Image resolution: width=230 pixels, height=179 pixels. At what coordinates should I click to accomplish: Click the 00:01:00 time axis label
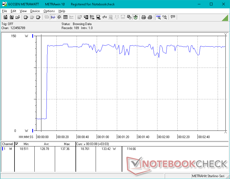pyautogui.click(x=103, y=137)
